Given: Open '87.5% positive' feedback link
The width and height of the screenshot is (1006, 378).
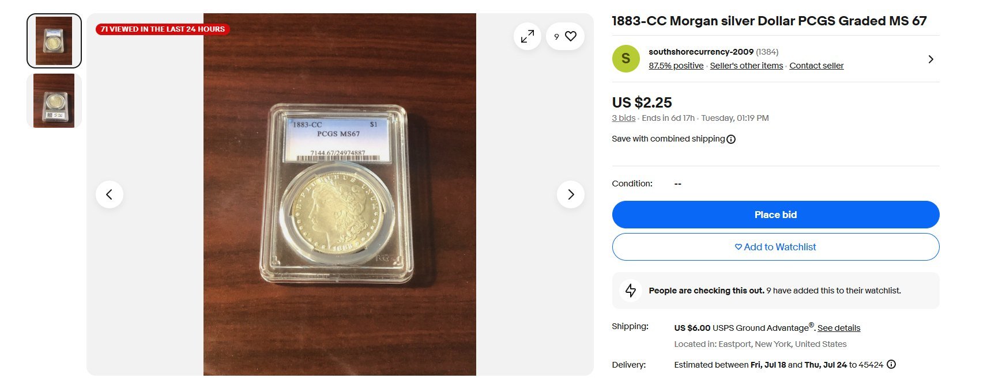Looking at the screenshot, I should [676, 66].
